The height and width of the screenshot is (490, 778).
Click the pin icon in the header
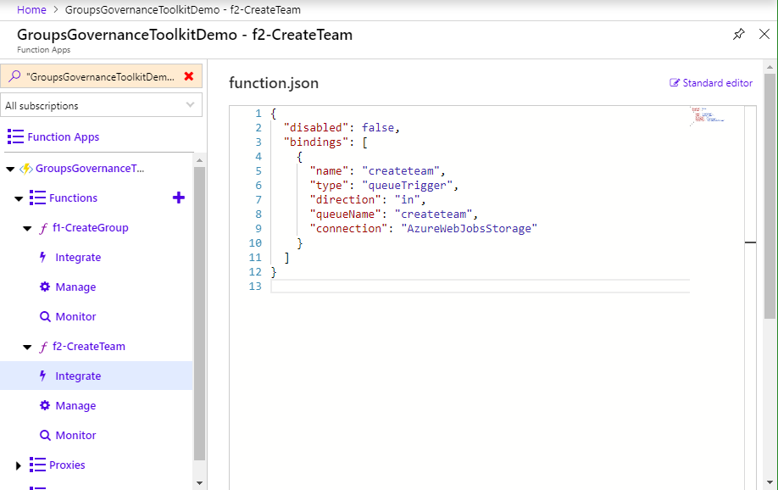[738, 35]
